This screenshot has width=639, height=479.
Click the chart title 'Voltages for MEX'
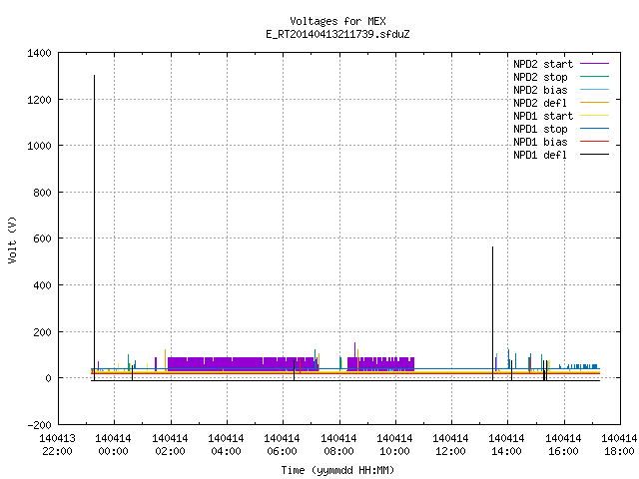(x=337, y=21)
